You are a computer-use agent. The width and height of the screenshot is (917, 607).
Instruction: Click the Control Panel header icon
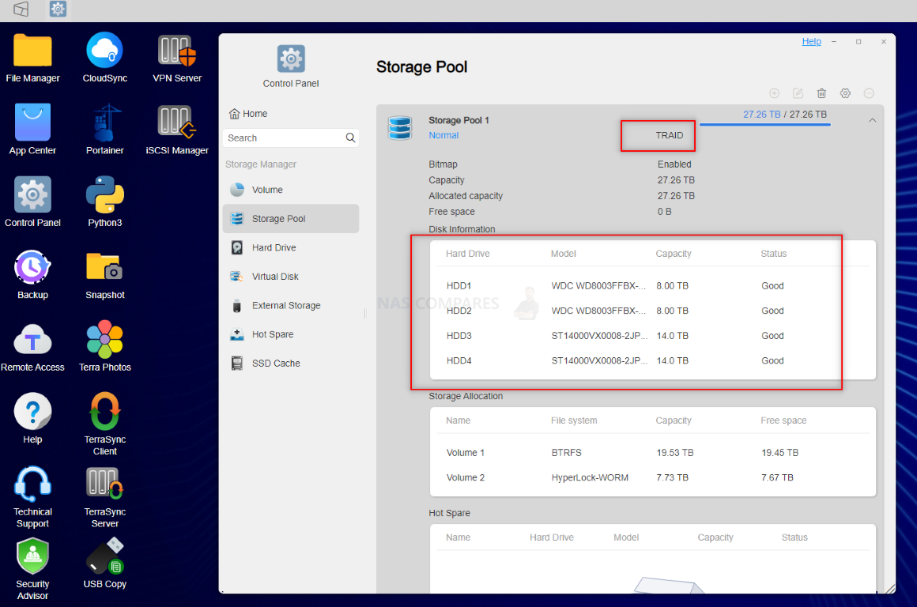(291, 59)
